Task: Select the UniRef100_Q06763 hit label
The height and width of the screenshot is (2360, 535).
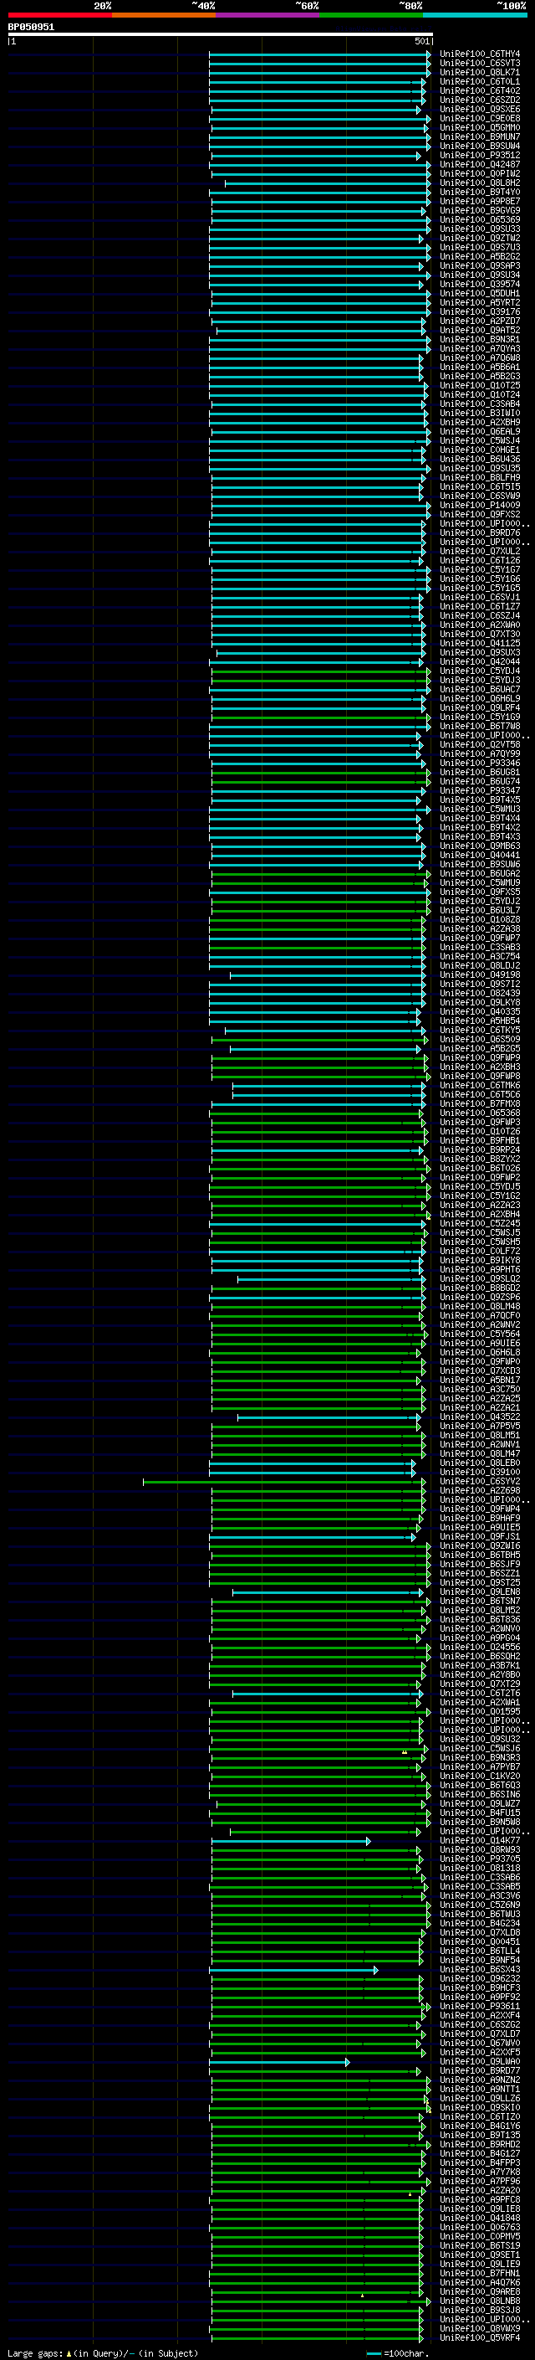Action: [x=479, y=2228]
